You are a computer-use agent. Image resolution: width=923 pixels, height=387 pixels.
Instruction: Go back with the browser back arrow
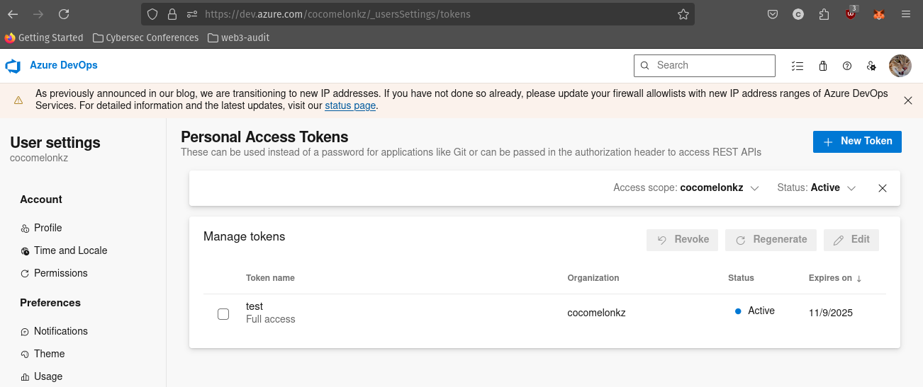(x=13, y=14)
